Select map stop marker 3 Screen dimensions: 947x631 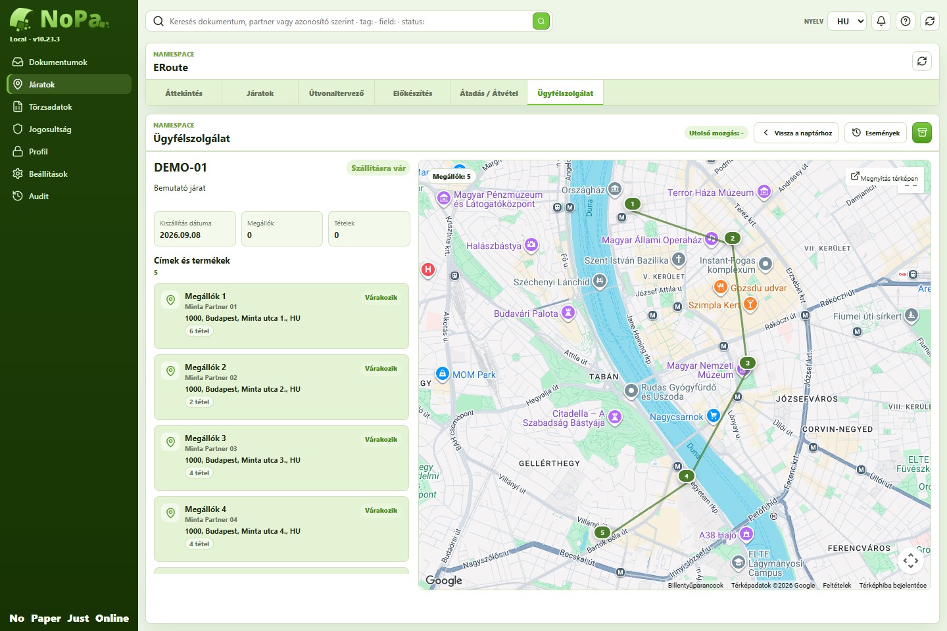click(748, 363)
